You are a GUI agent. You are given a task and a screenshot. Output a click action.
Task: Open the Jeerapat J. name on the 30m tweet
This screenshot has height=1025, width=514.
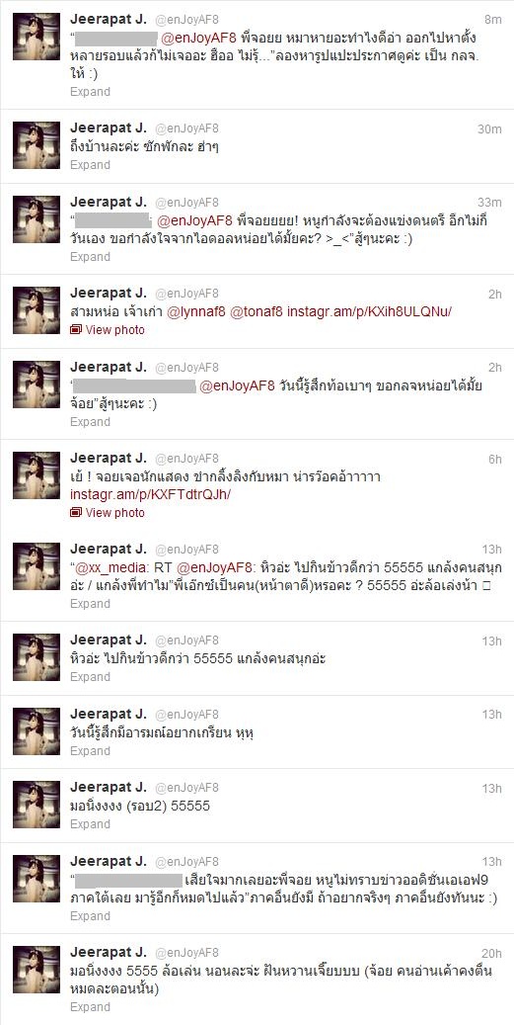(x=109, y=128)
